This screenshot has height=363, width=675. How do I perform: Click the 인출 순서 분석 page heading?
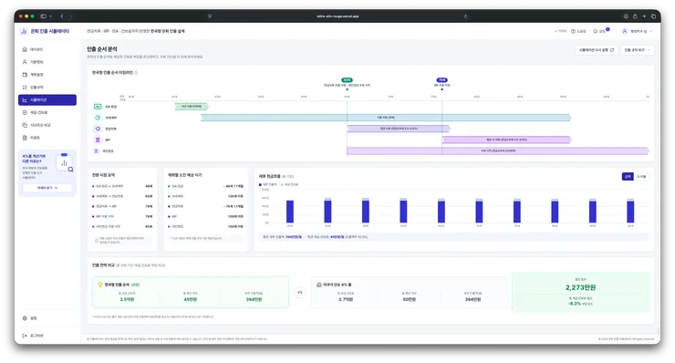101,49
